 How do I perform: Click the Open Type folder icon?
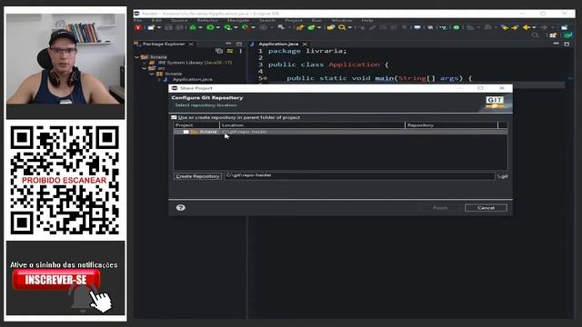pos(330,27)
